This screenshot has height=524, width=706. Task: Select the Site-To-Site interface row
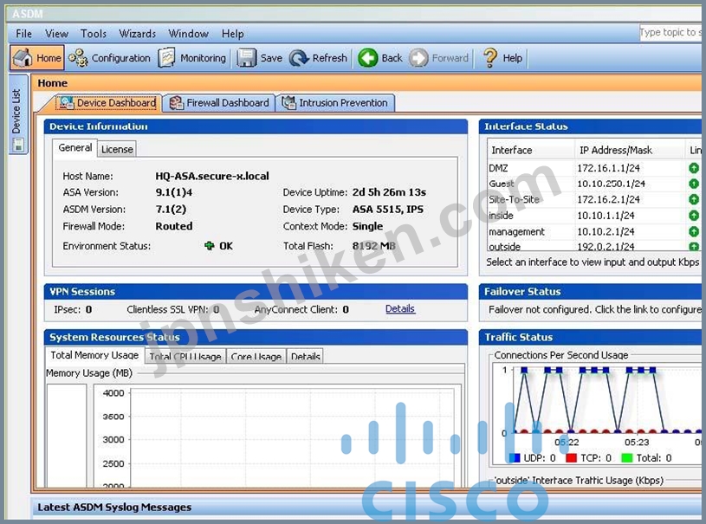pos(594,199)
